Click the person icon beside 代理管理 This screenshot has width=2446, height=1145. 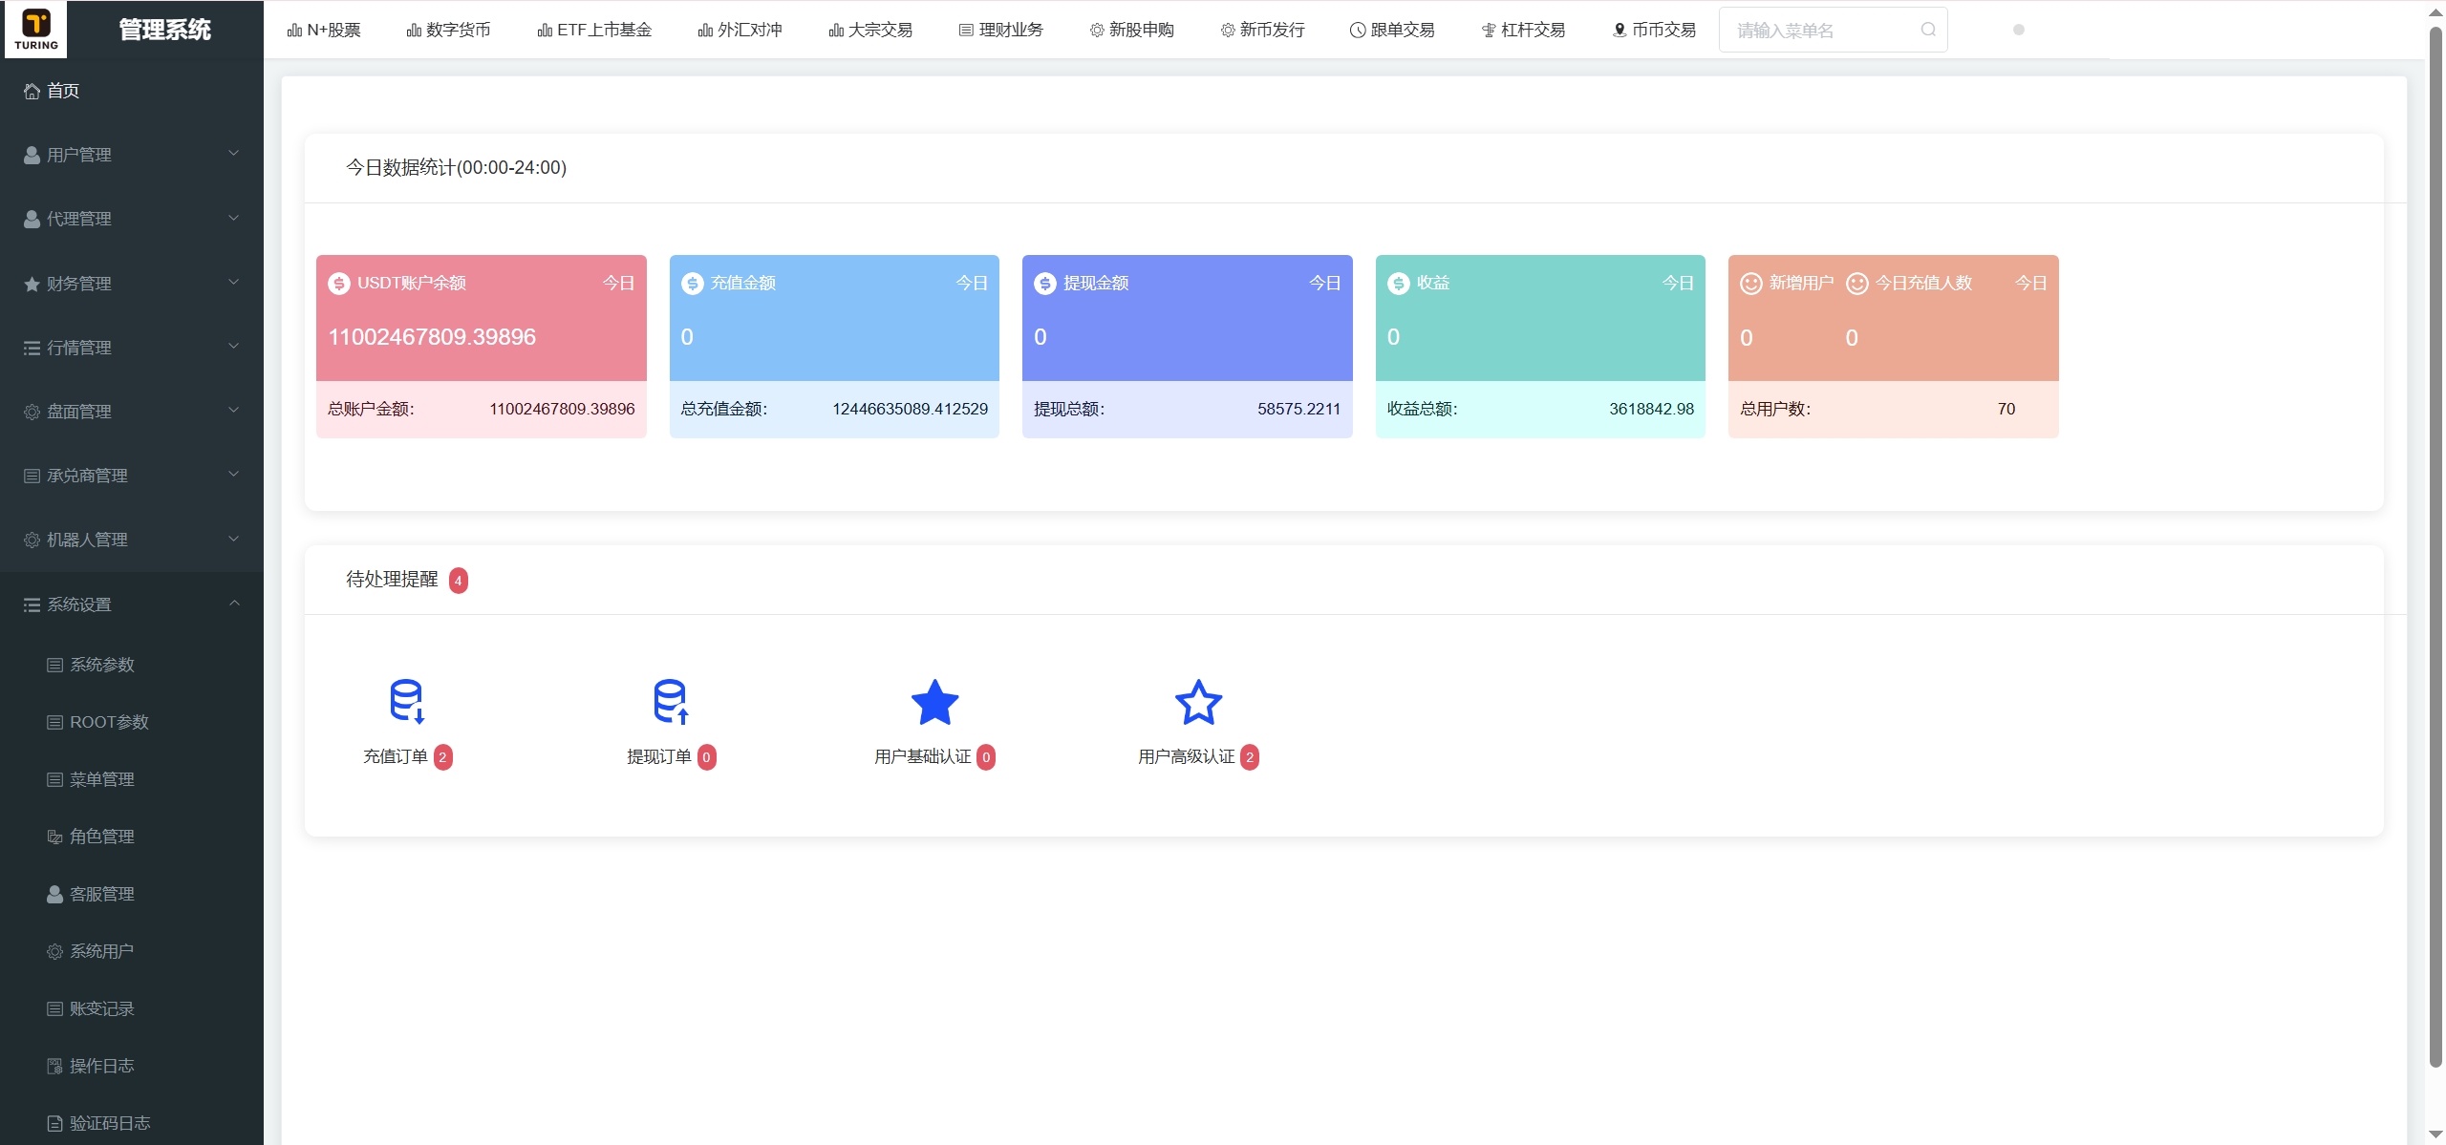click(32, 219)
